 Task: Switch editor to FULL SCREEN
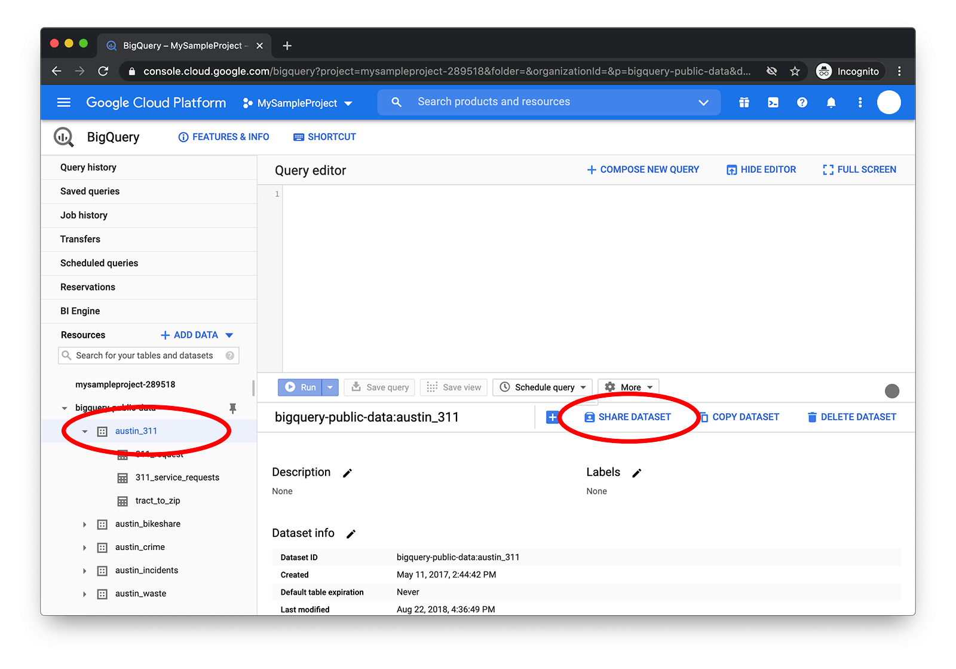[859, 170]
